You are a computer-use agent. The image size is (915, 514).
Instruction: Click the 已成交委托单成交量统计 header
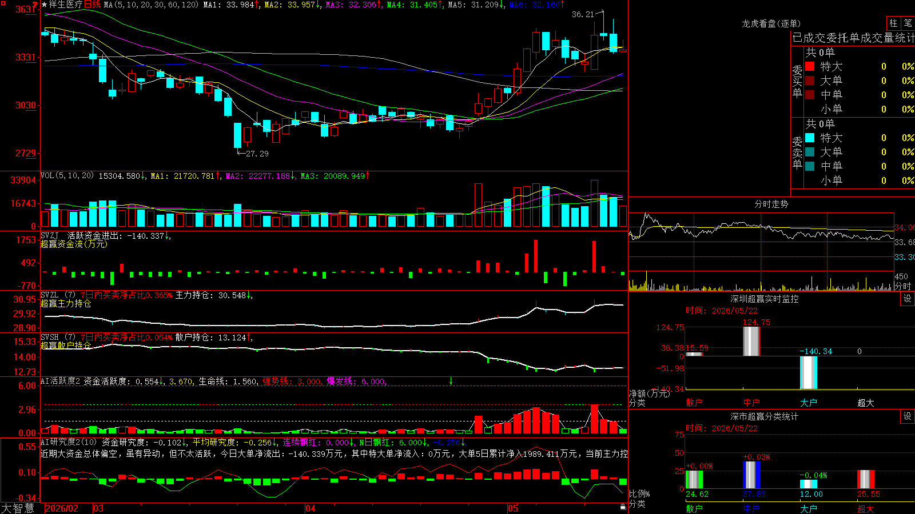pos(853,38)
